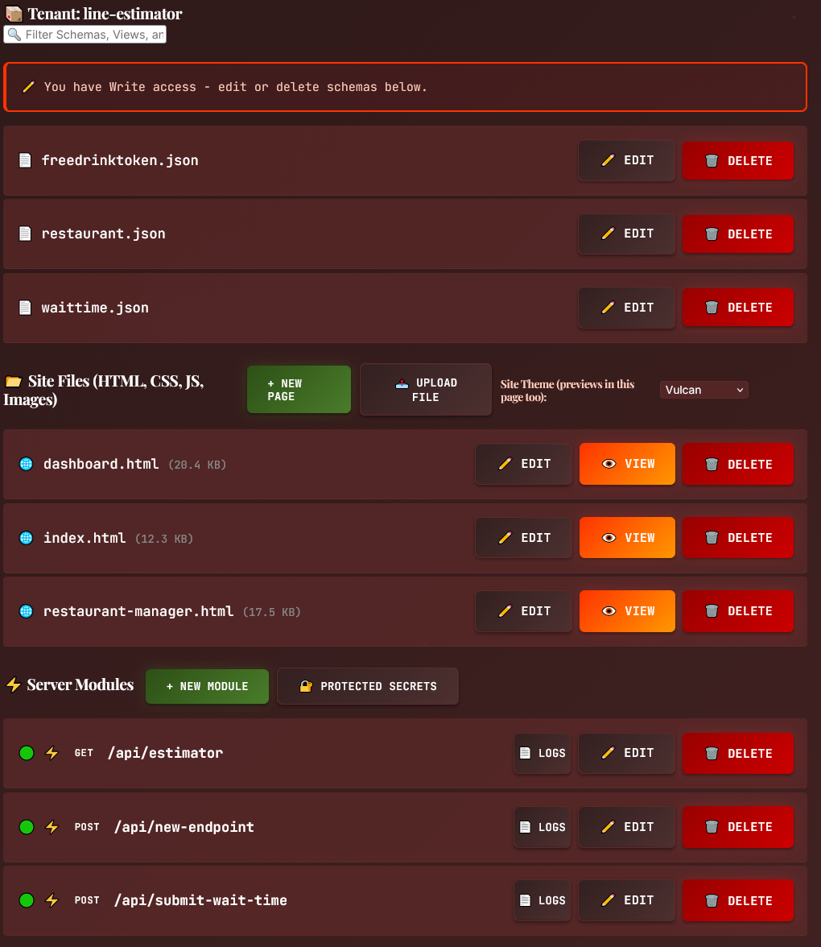Viewport: 821px width, 947px height.
Task: Delete the waittime.json schema
Action: pyautogui.click(x=737, y=308)
